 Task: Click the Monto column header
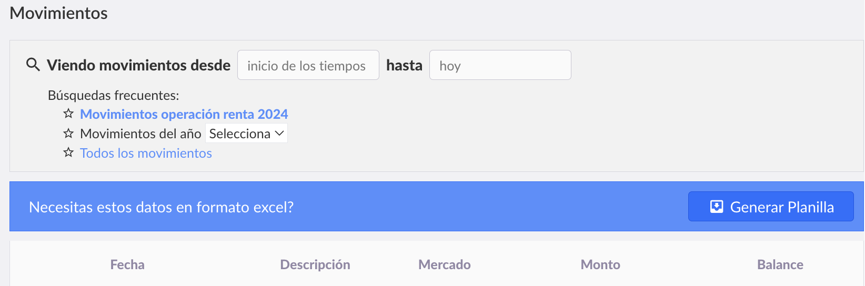[x=600, y=264]
